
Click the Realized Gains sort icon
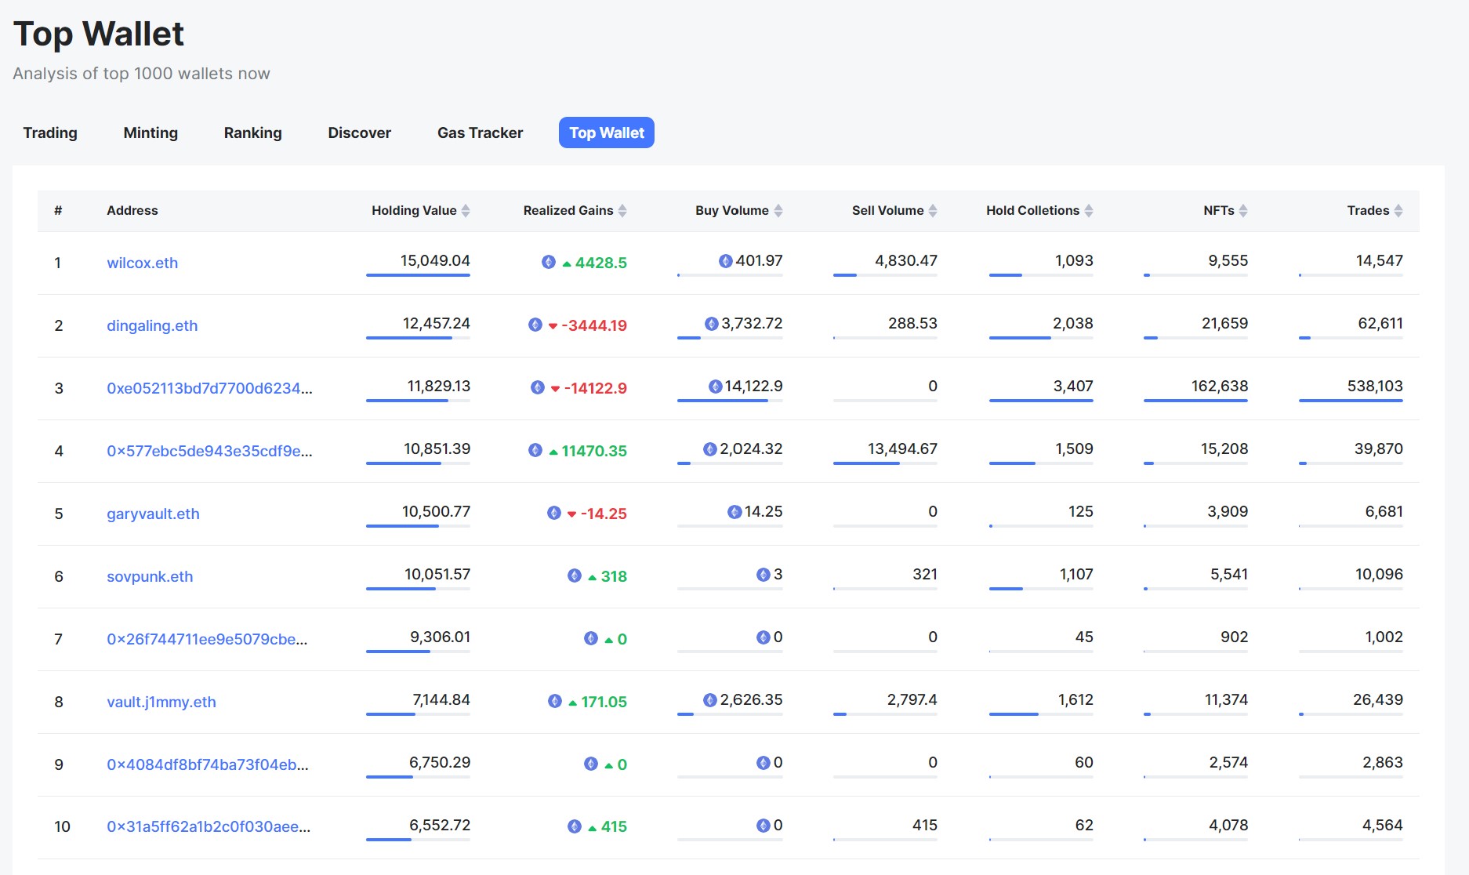(622, 211)
